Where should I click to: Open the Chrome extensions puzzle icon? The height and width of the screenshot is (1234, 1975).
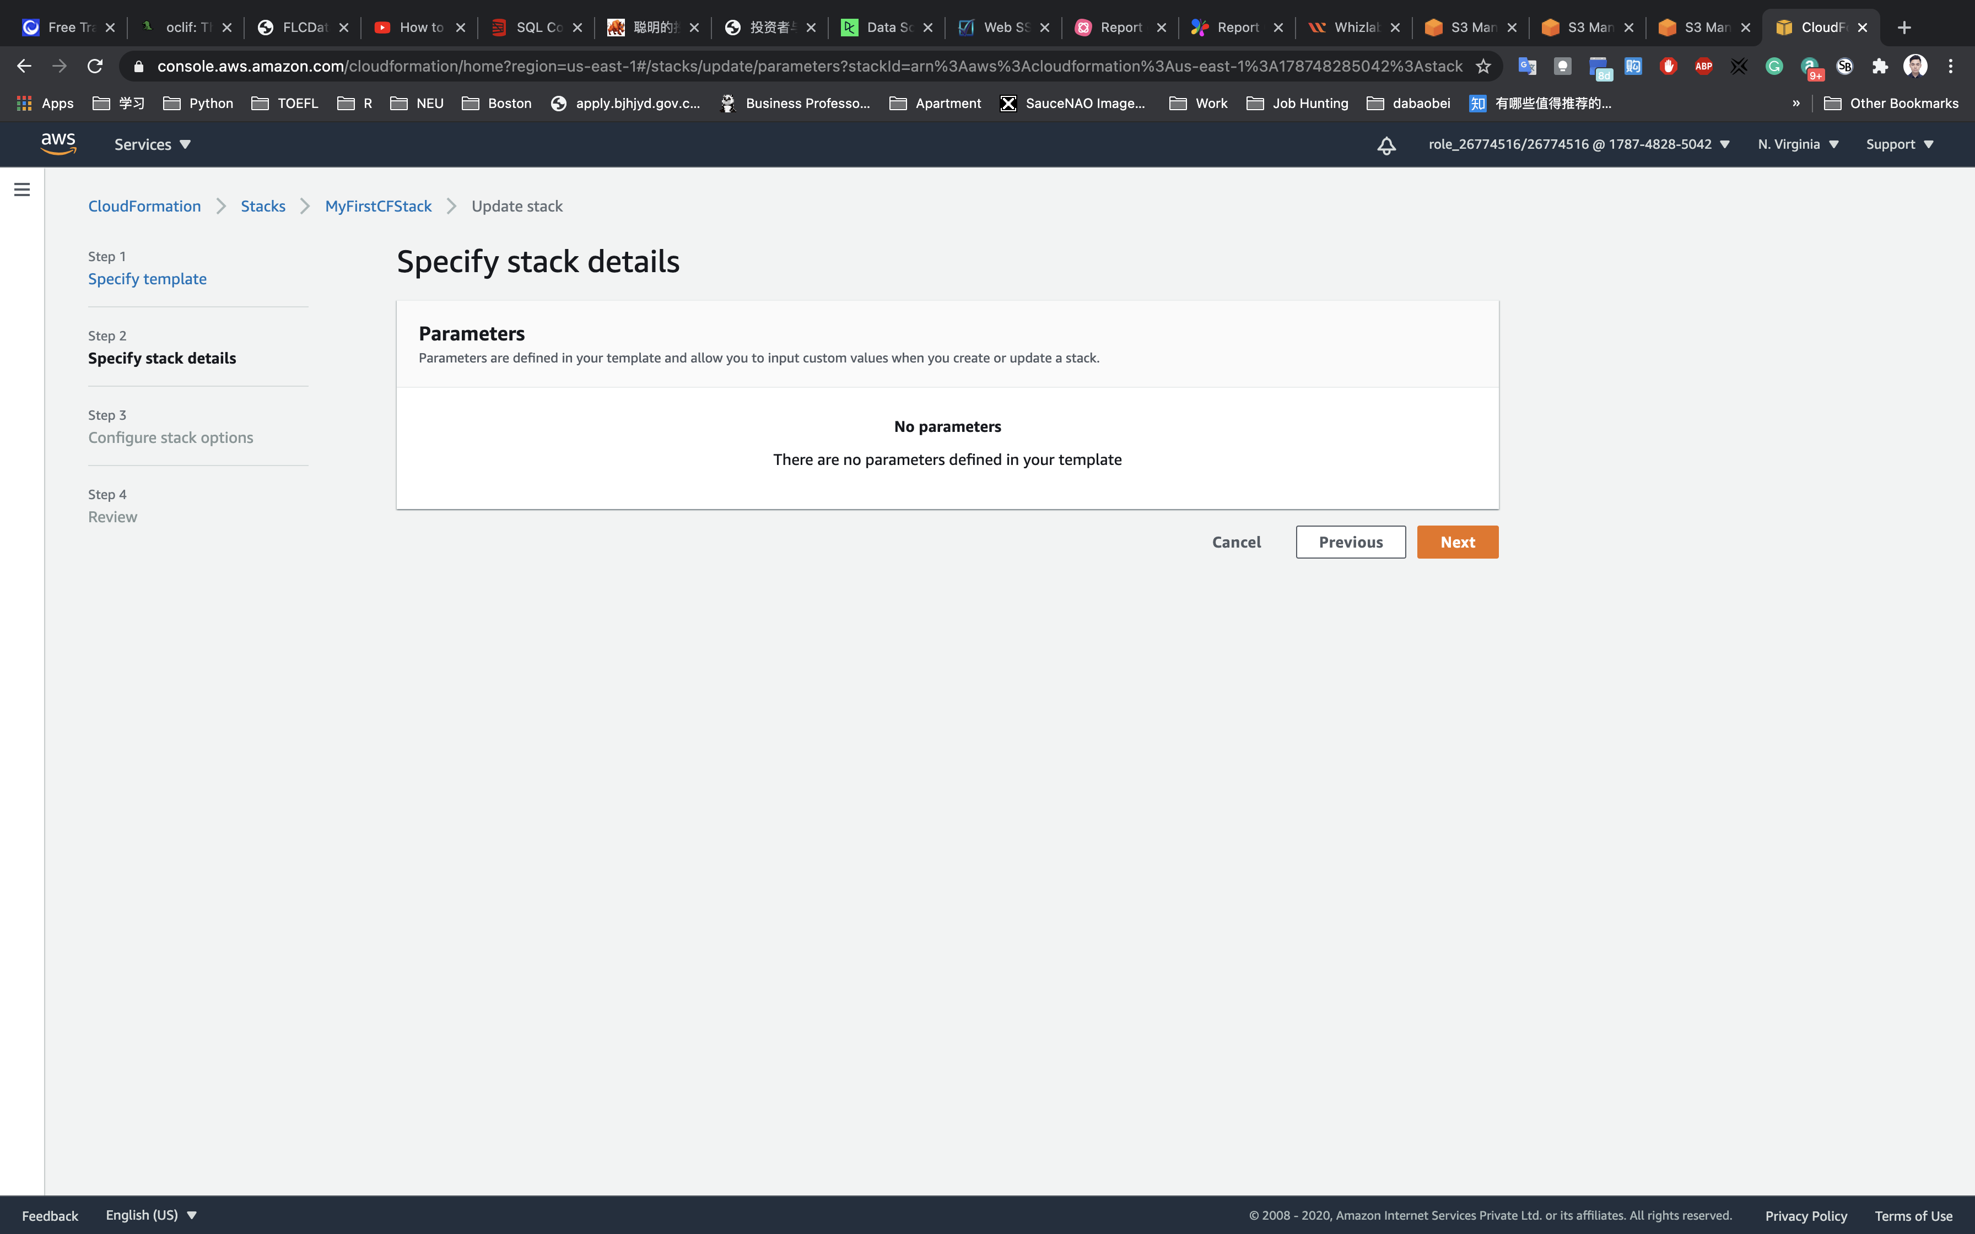[x=1880, y=66]
